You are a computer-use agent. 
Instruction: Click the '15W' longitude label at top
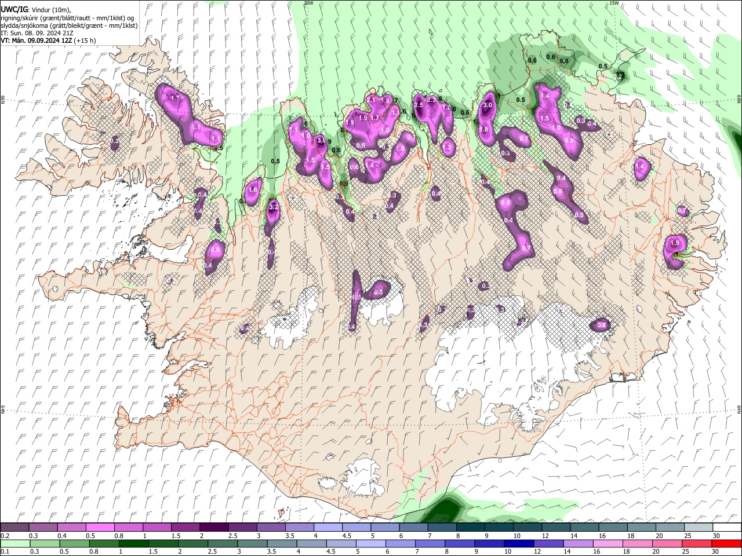tap(614, 3)
